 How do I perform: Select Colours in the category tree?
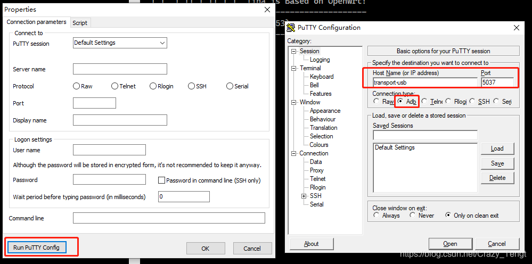coord(319,145)
